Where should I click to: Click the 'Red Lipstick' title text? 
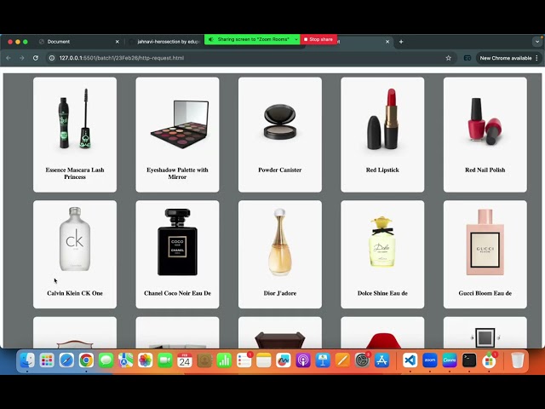[x=382, y=170]
